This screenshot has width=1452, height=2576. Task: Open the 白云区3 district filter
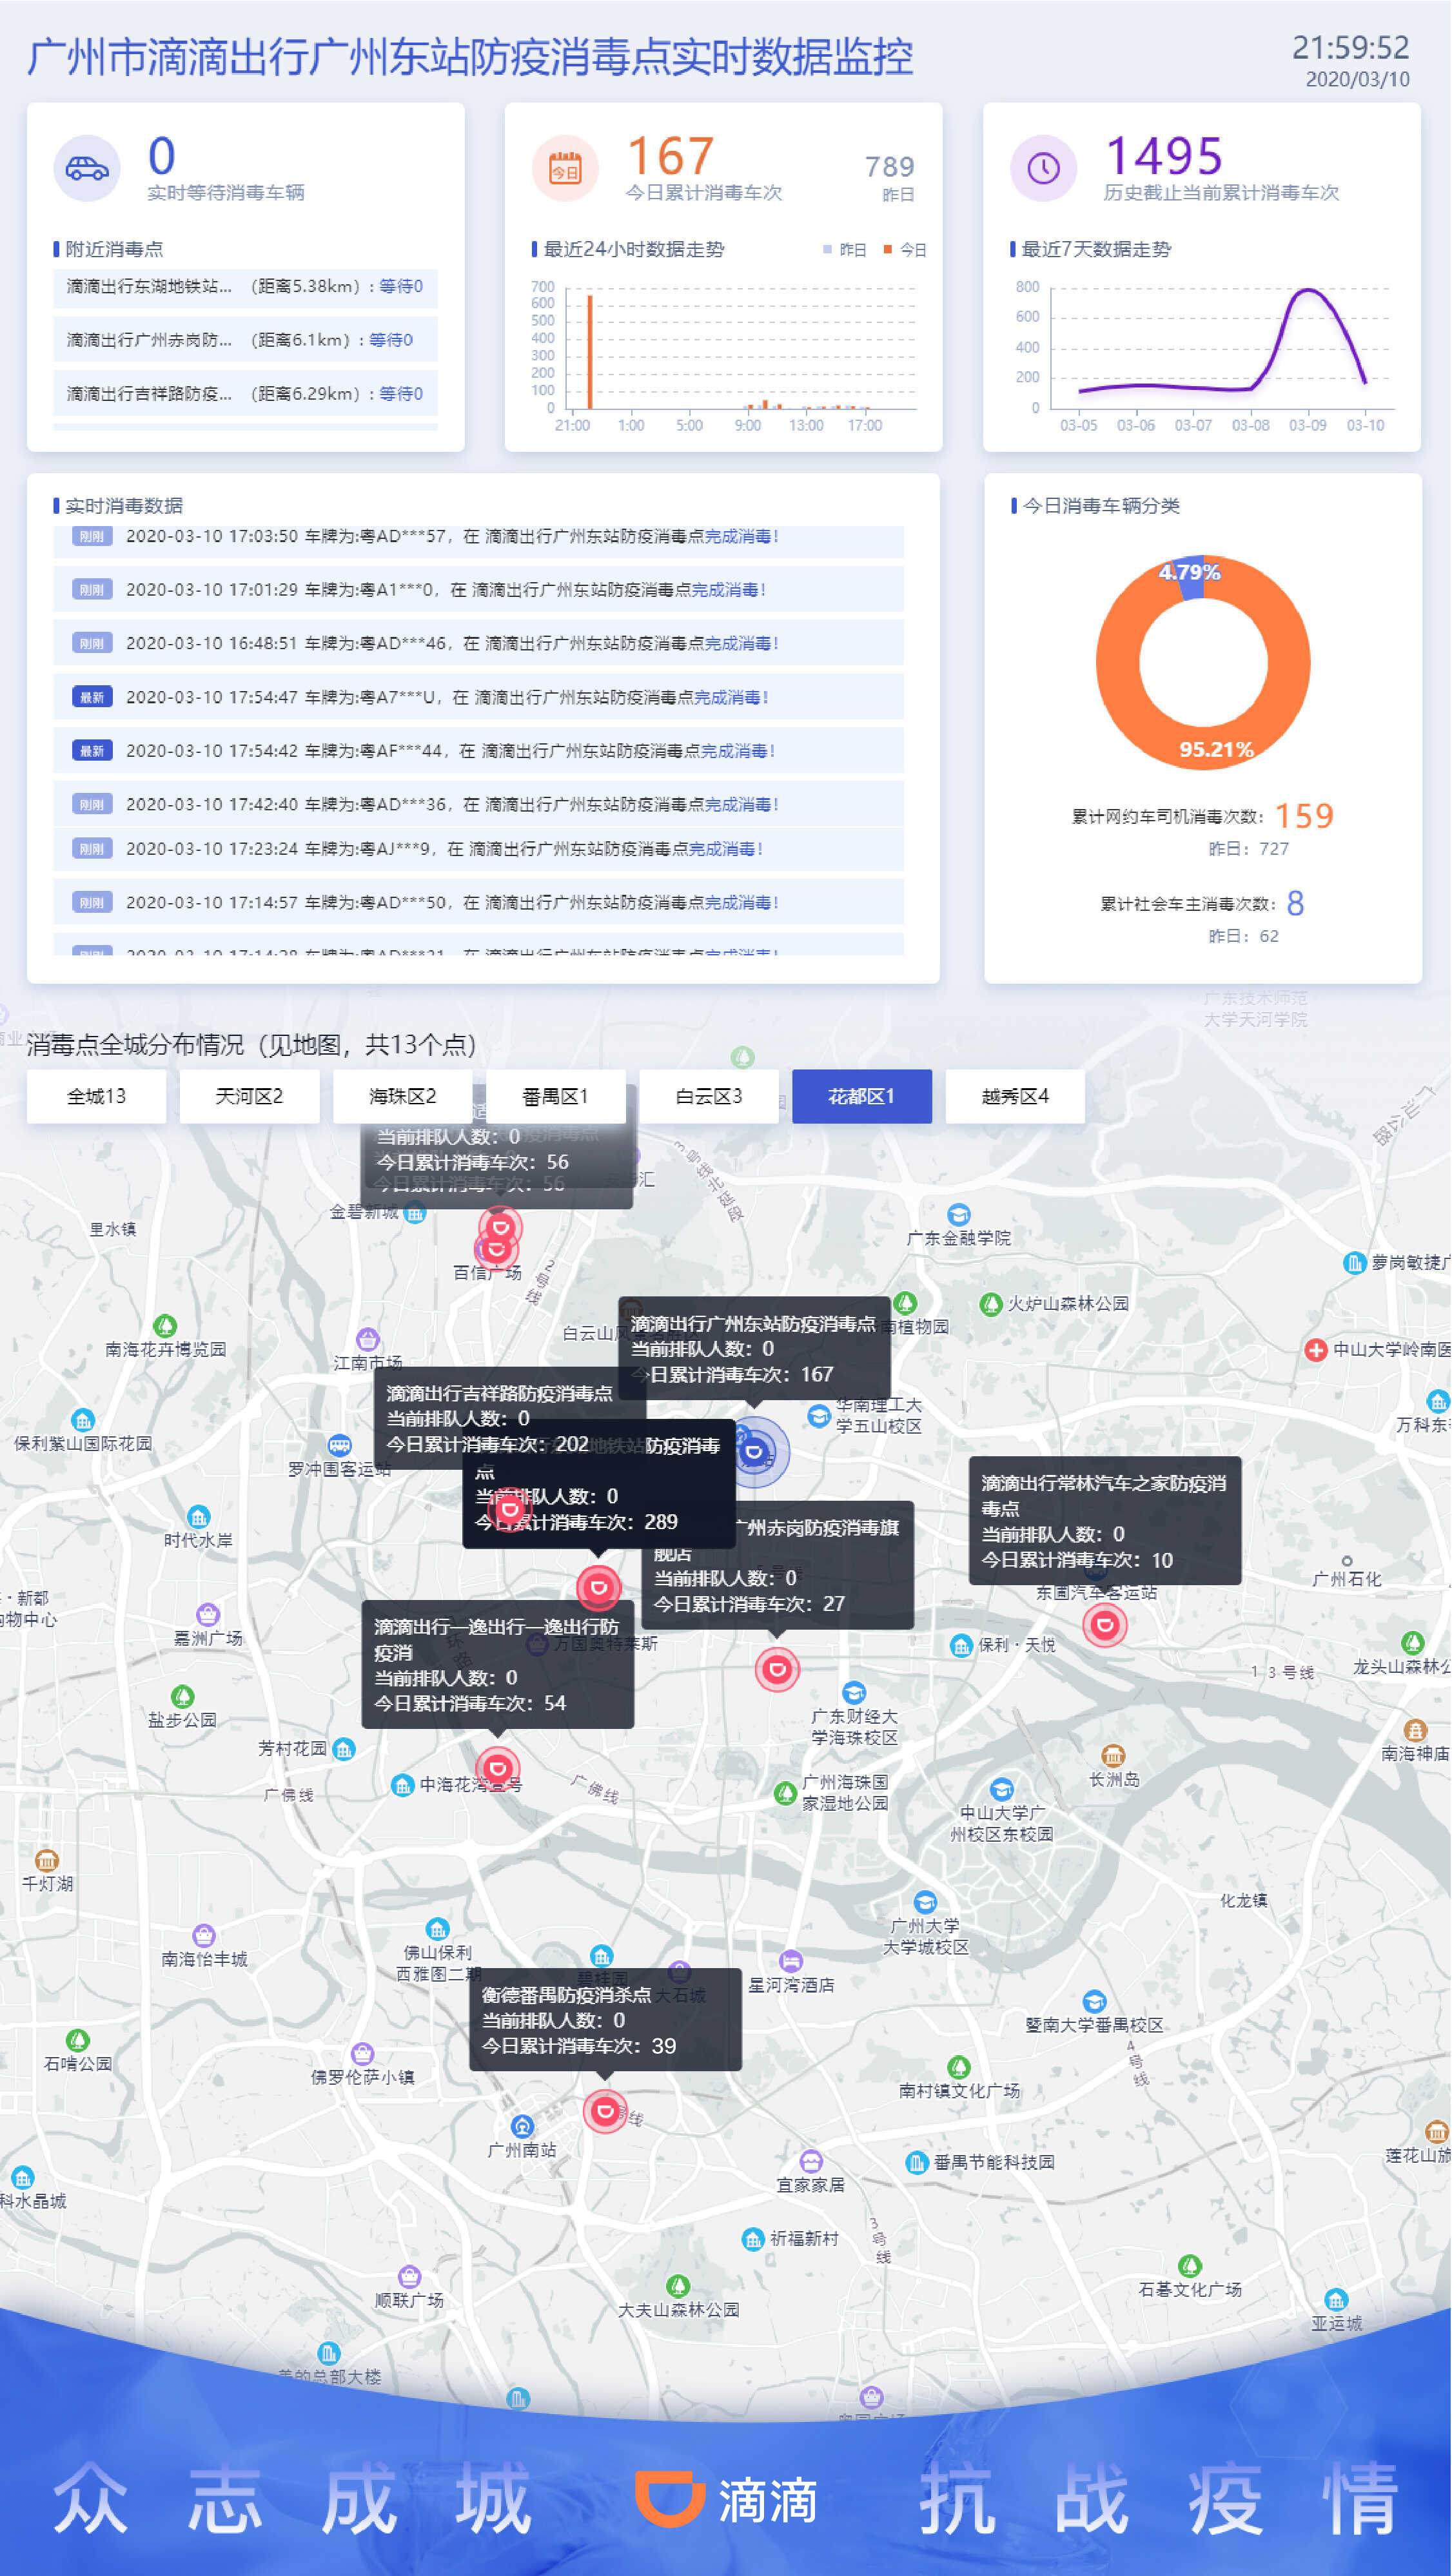[x=708, y=1096]
